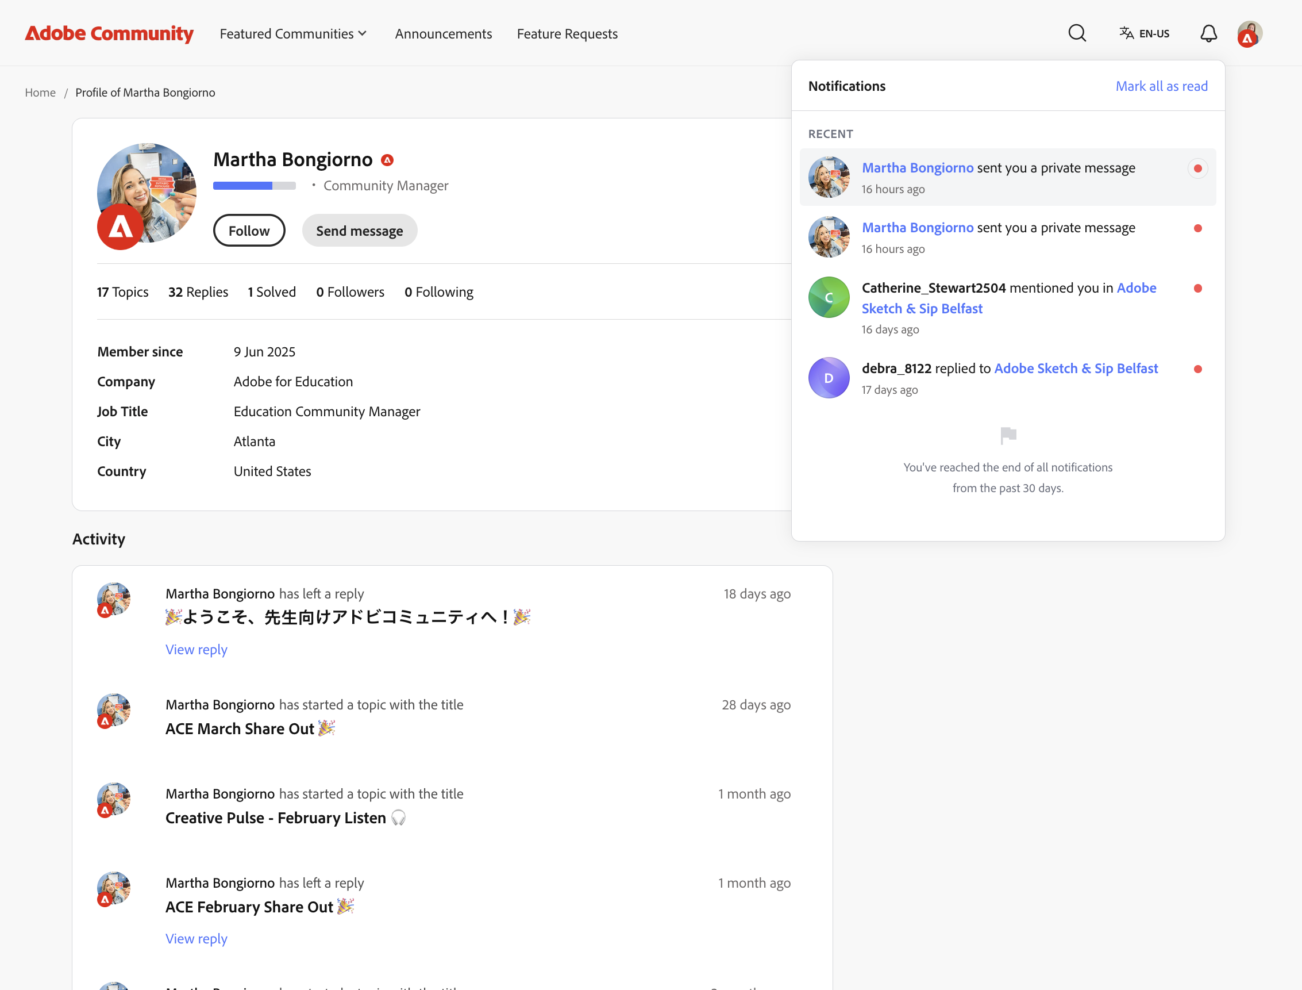Open the 32 Replies stat
Screen dimensions: 1302x990
point(198,291)
